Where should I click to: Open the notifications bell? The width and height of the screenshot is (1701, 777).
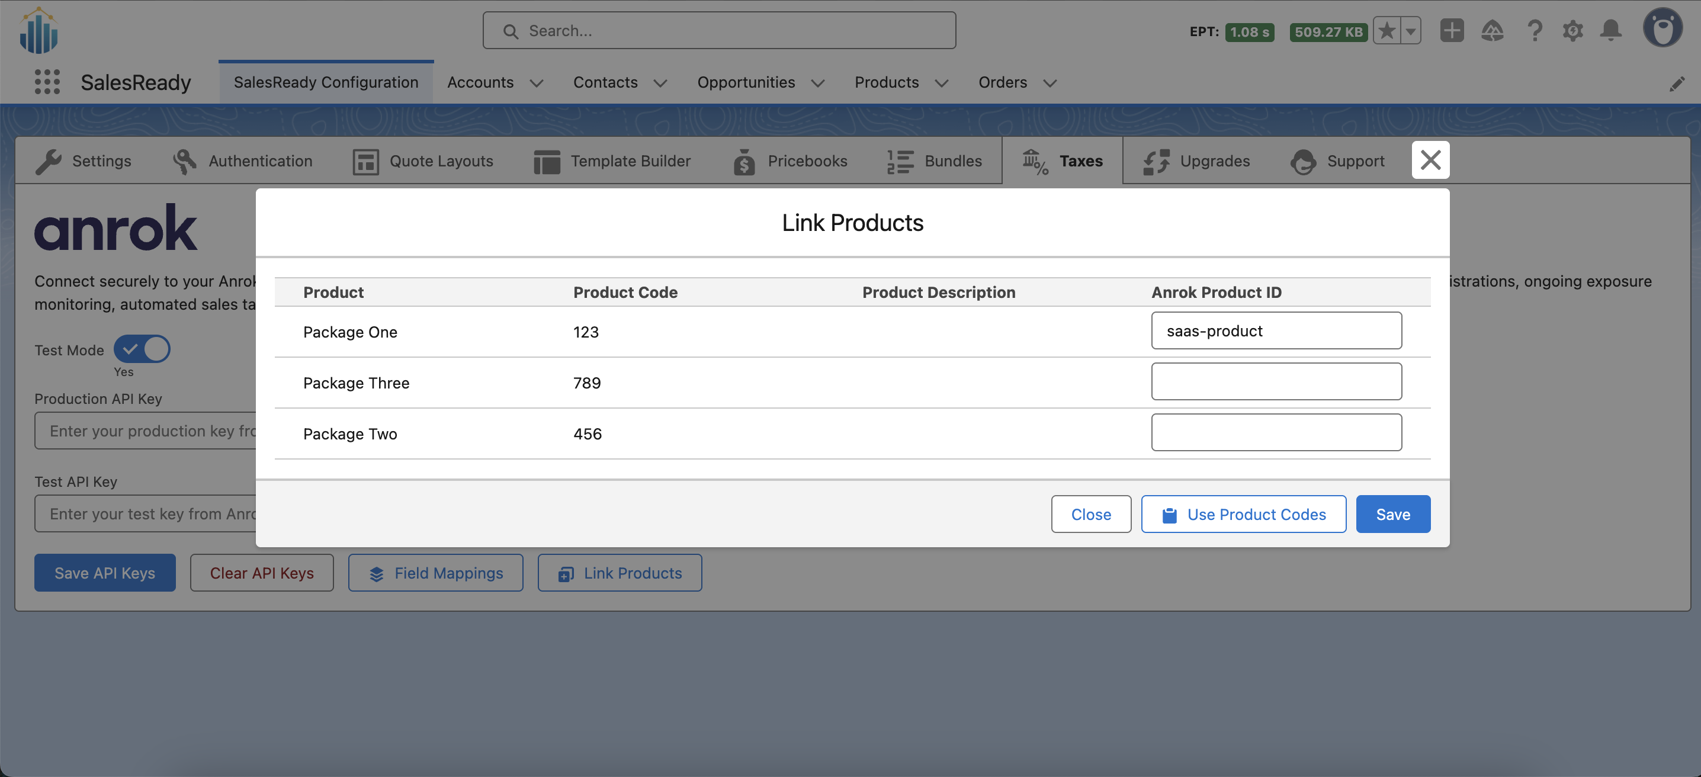(x=1610, y=30)
